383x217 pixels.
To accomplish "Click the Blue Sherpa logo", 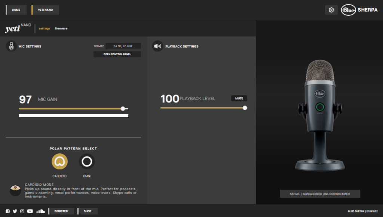I will point(359,10).
